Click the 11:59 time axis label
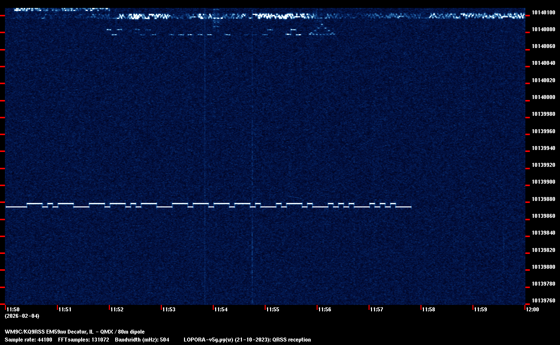560x345 pixels. (x=480, y=309)
